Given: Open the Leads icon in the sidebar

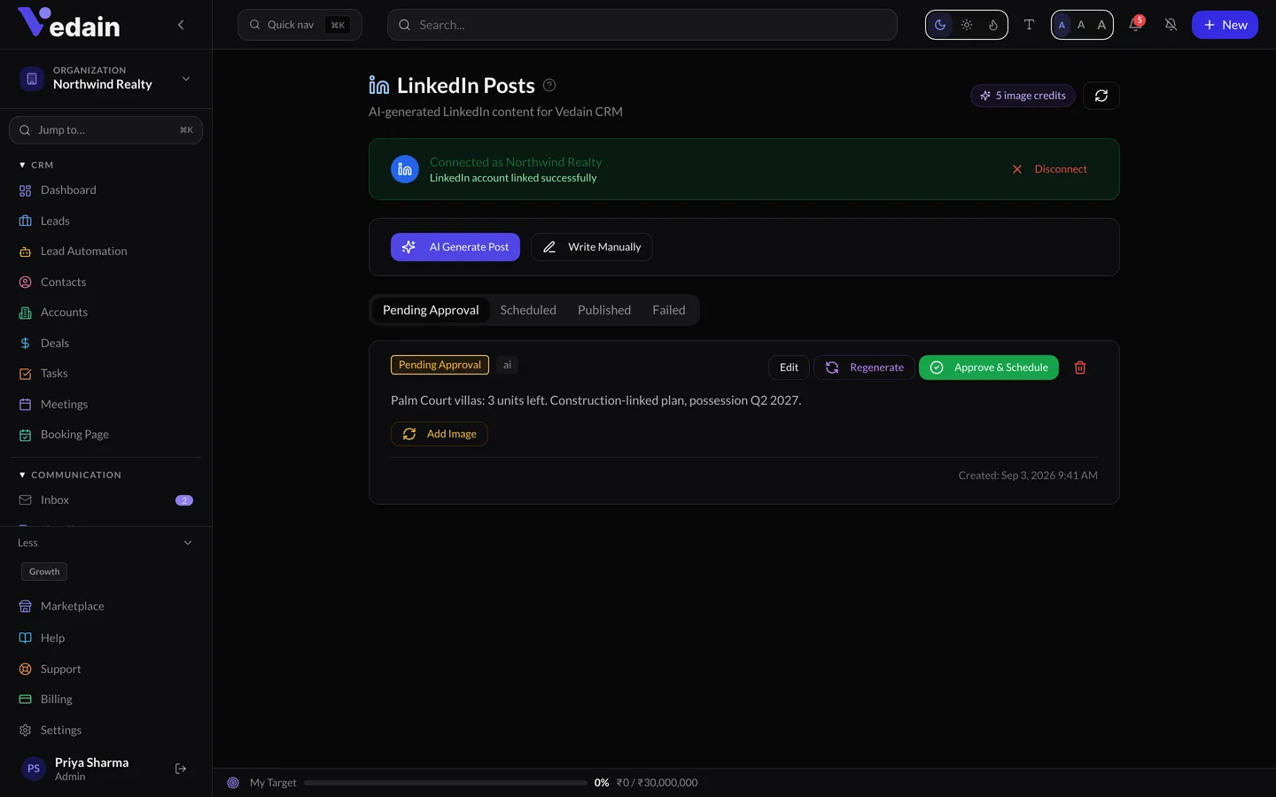Looking at the screenshot, I should [x=25, y=221].
